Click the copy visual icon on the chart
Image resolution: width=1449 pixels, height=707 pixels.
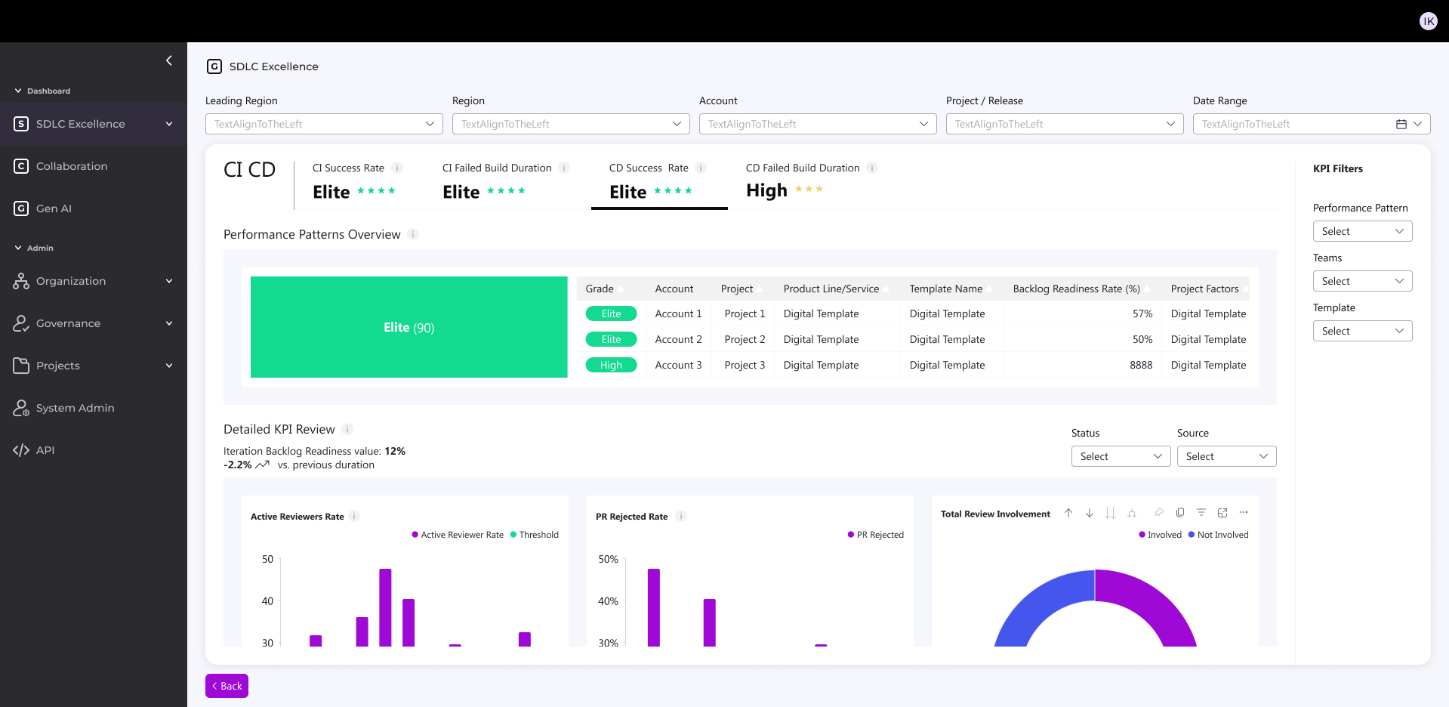(1180, 513)
